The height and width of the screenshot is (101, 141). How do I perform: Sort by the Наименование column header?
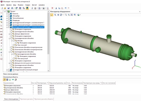tap(17, 83)
